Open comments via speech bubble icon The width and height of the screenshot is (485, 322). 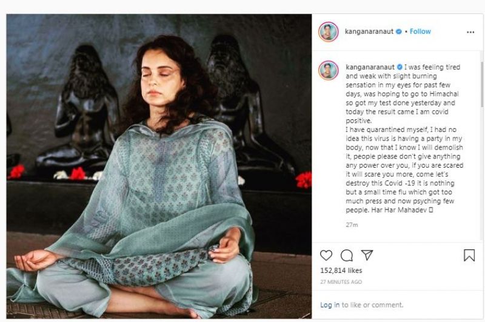tap(347, 255)
